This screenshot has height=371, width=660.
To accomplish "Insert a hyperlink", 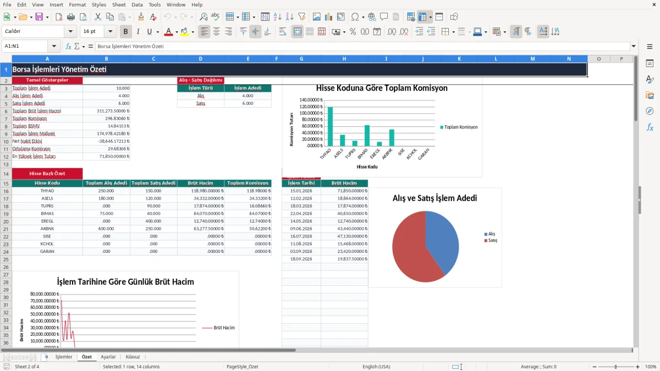I will [372, 17].
